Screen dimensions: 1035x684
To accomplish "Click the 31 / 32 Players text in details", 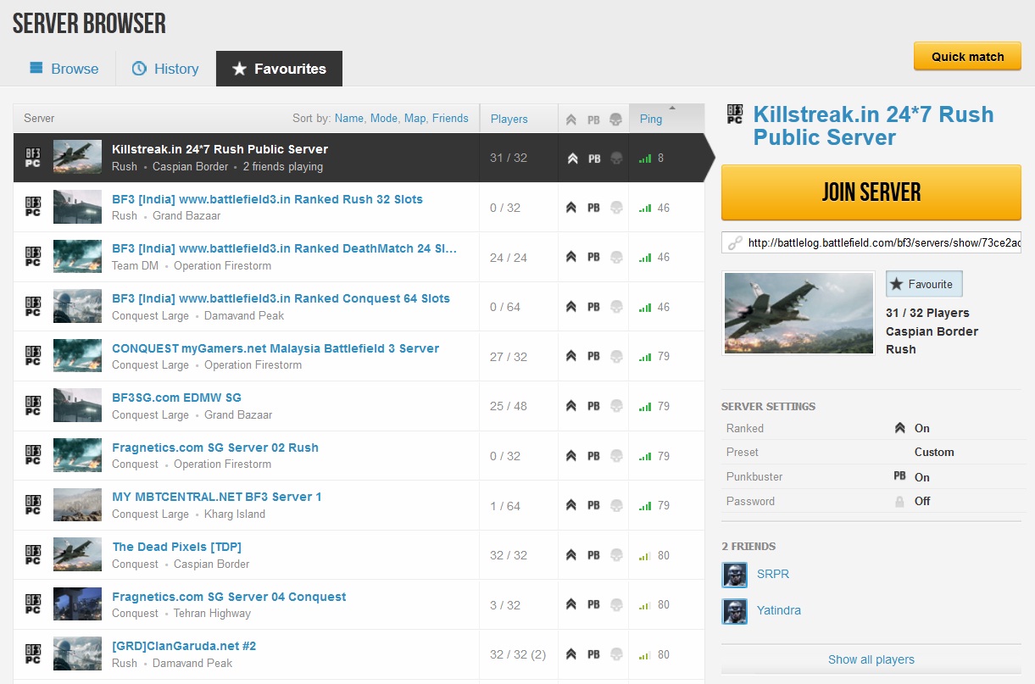I will tap(927, 313).
